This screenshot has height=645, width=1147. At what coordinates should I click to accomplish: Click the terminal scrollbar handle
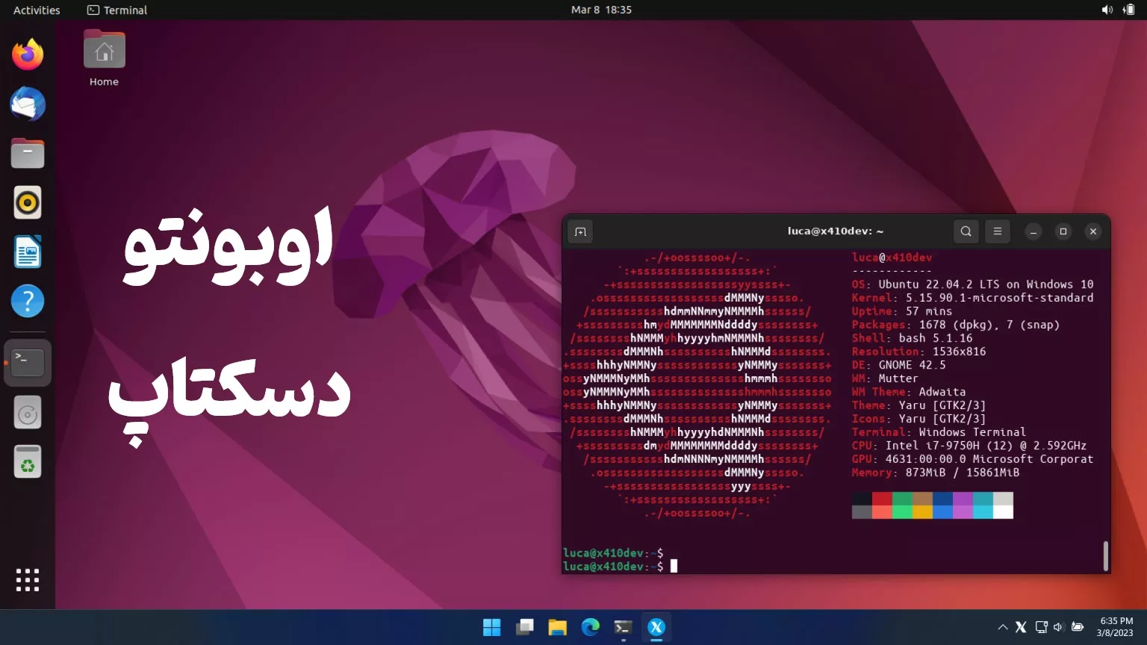click(x=1105, y=555)
